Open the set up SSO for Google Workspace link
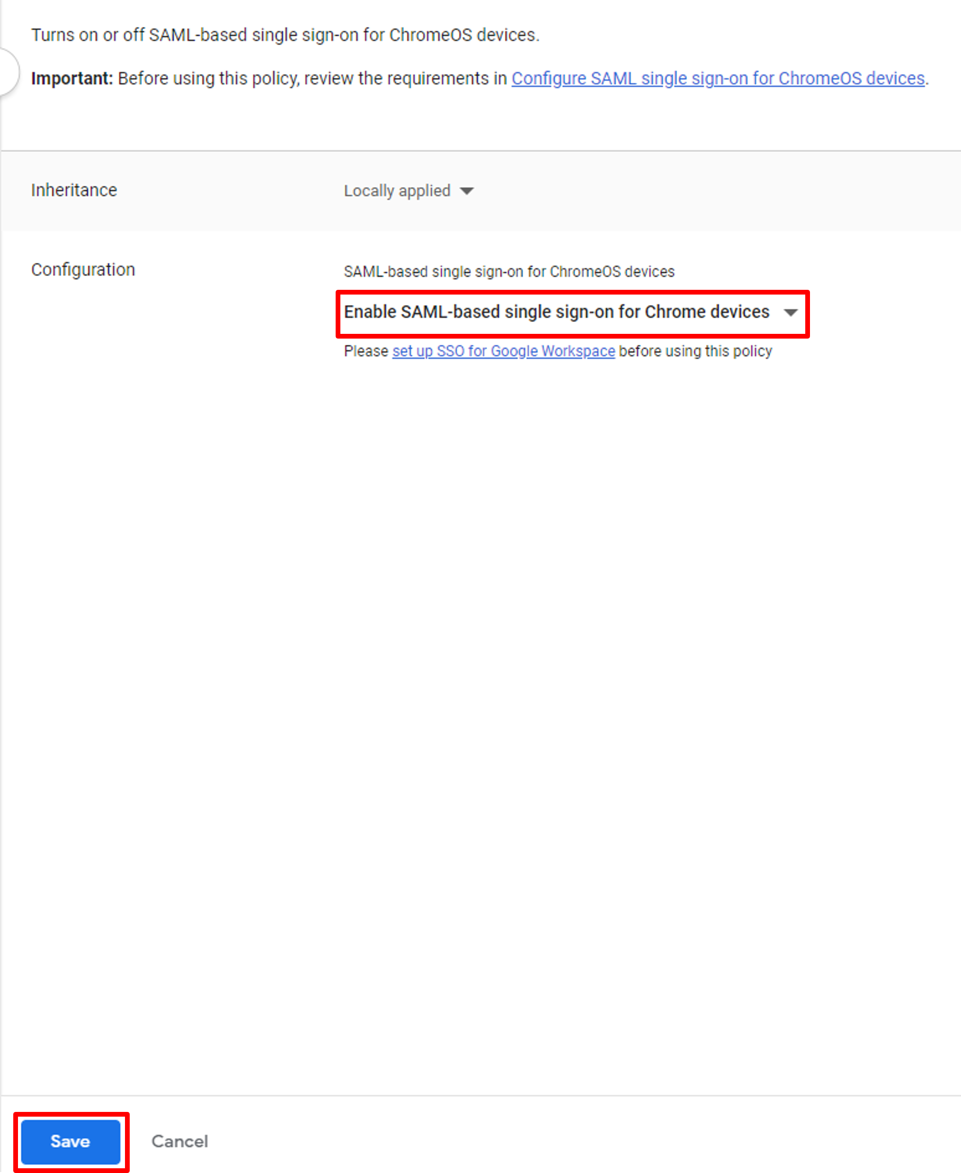The height and width of the screenshot is (1173, 961). [x=503, y=351]
